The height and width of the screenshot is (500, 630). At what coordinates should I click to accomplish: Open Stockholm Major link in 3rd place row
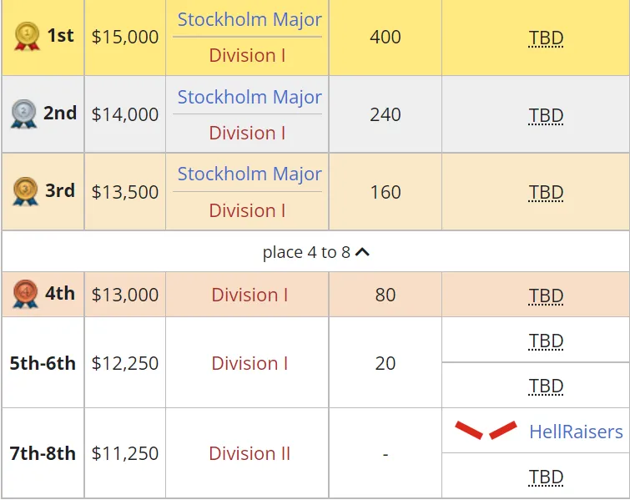[249, 174]
